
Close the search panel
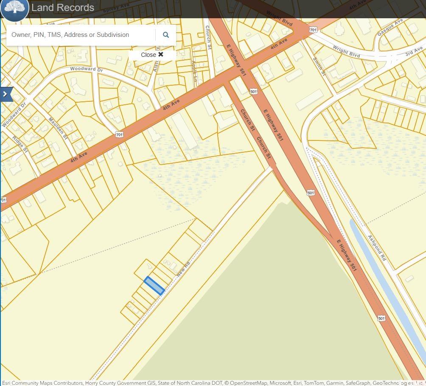[x=152, y=55]
